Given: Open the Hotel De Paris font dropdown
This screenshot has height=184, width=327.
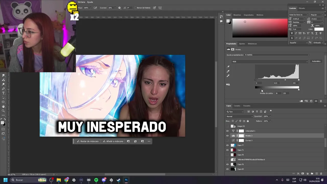Looking at the screenshot, I should coord(299,15).
